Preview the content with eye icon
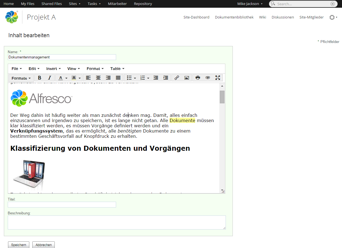Image resolution: width=342 pixels, height=248 pixels. [x=208, y=78]
